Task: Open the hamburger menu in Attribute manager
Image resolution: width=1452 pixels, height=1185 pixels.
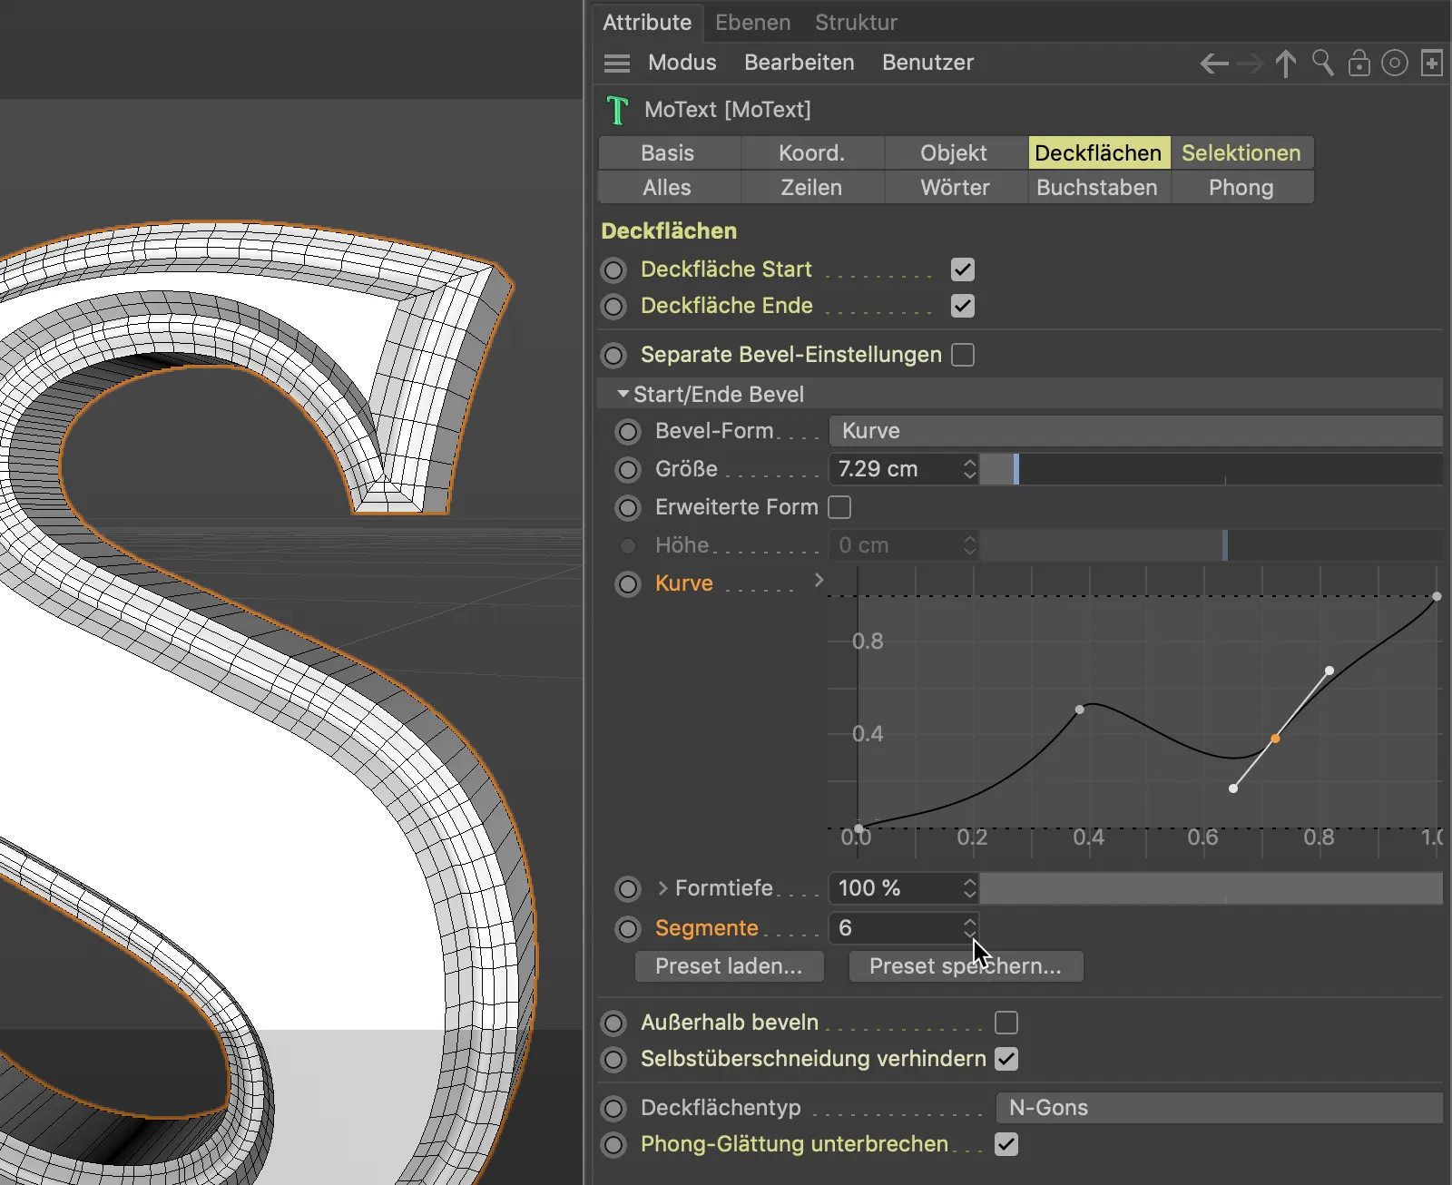Action: [x=617, y=64]
